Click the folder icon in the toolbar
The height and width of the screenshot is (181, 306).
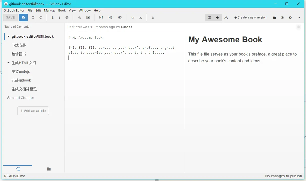(x=274, y=17)
